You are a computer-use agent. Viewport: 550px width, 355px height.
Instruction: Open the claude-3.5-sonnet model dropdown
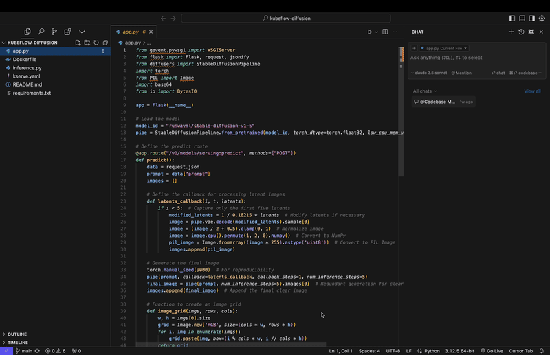click(428, 73)
